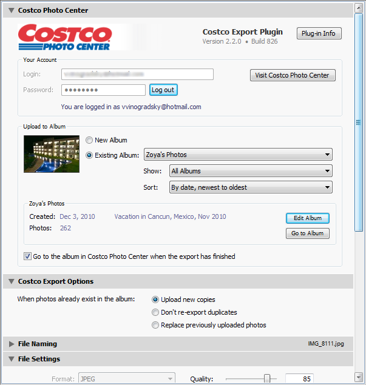
Task: Collapse the File Settings section
Action: click(11, 359)
